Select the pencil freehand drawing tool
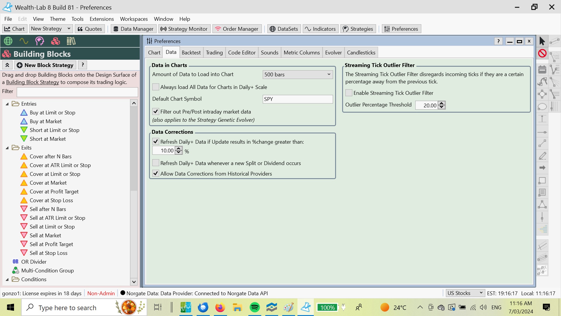 click(542, 156)
